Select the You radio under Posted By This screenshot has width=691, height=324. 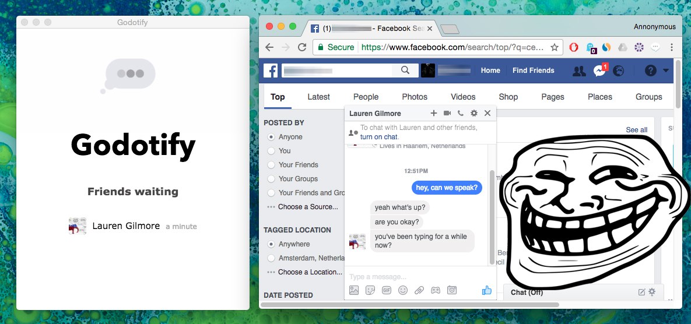click(x=271, y=151)
